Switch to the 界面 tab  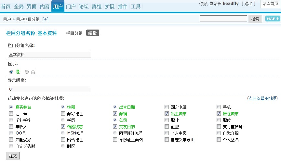pyautogui.click(x=32, y=6)
